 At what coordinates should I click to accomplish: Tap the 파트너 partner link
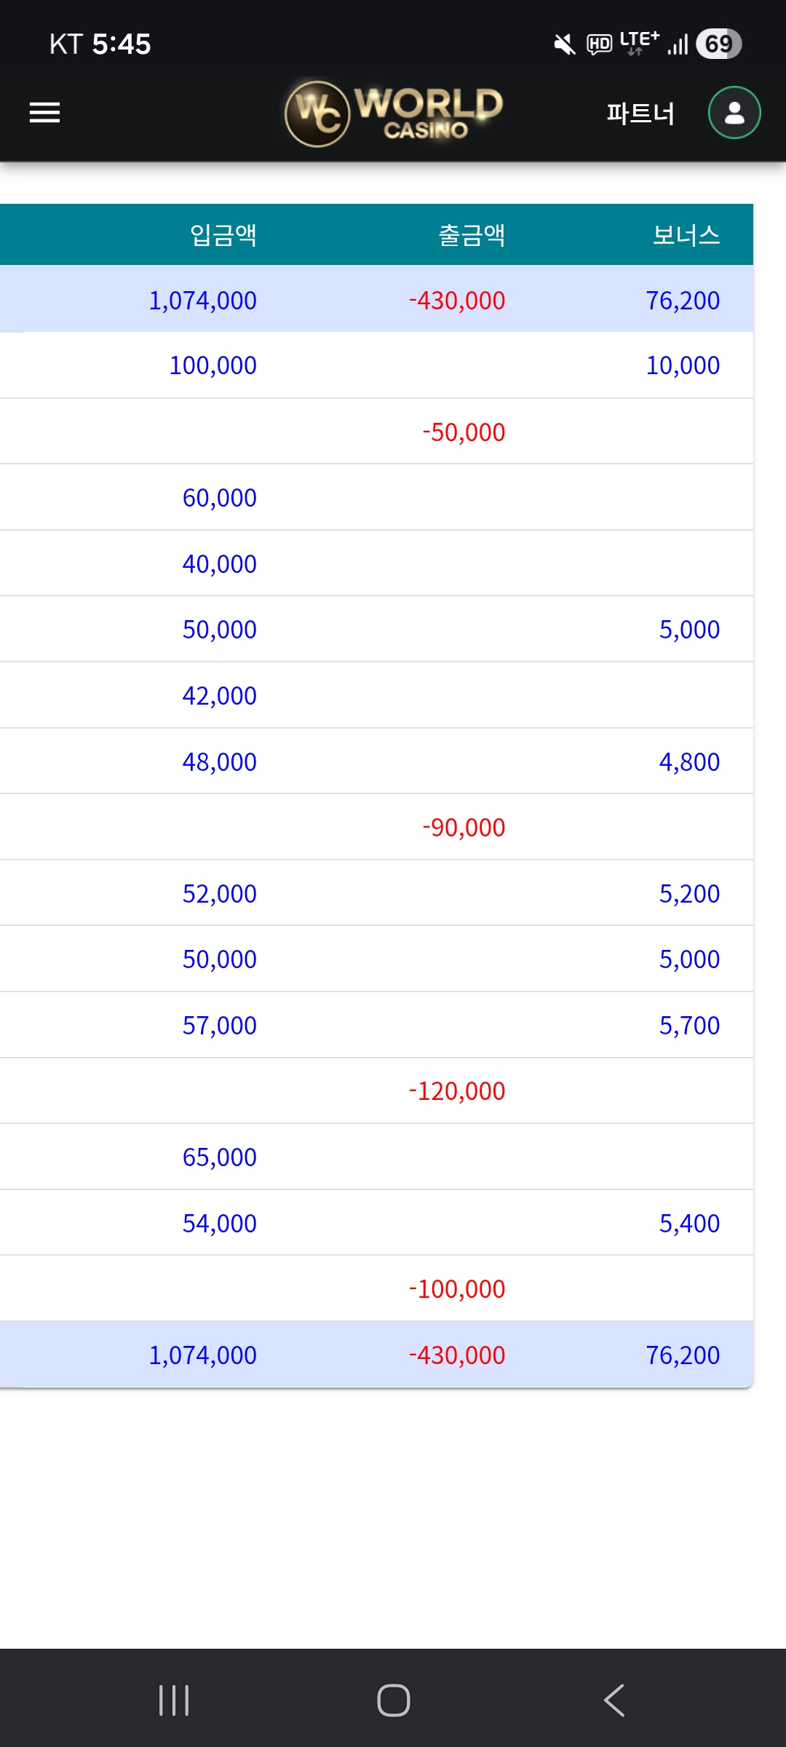point(640,114)
